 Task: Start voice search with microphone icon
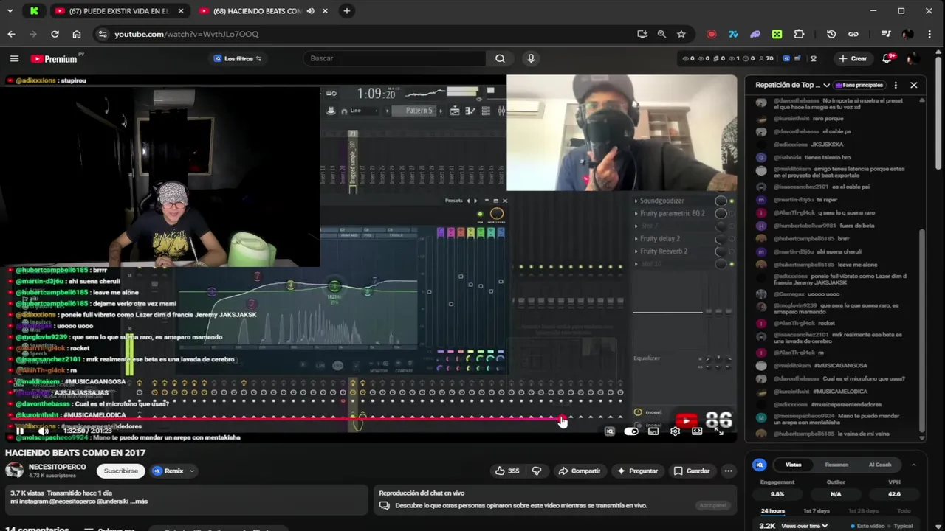(530, 58)
